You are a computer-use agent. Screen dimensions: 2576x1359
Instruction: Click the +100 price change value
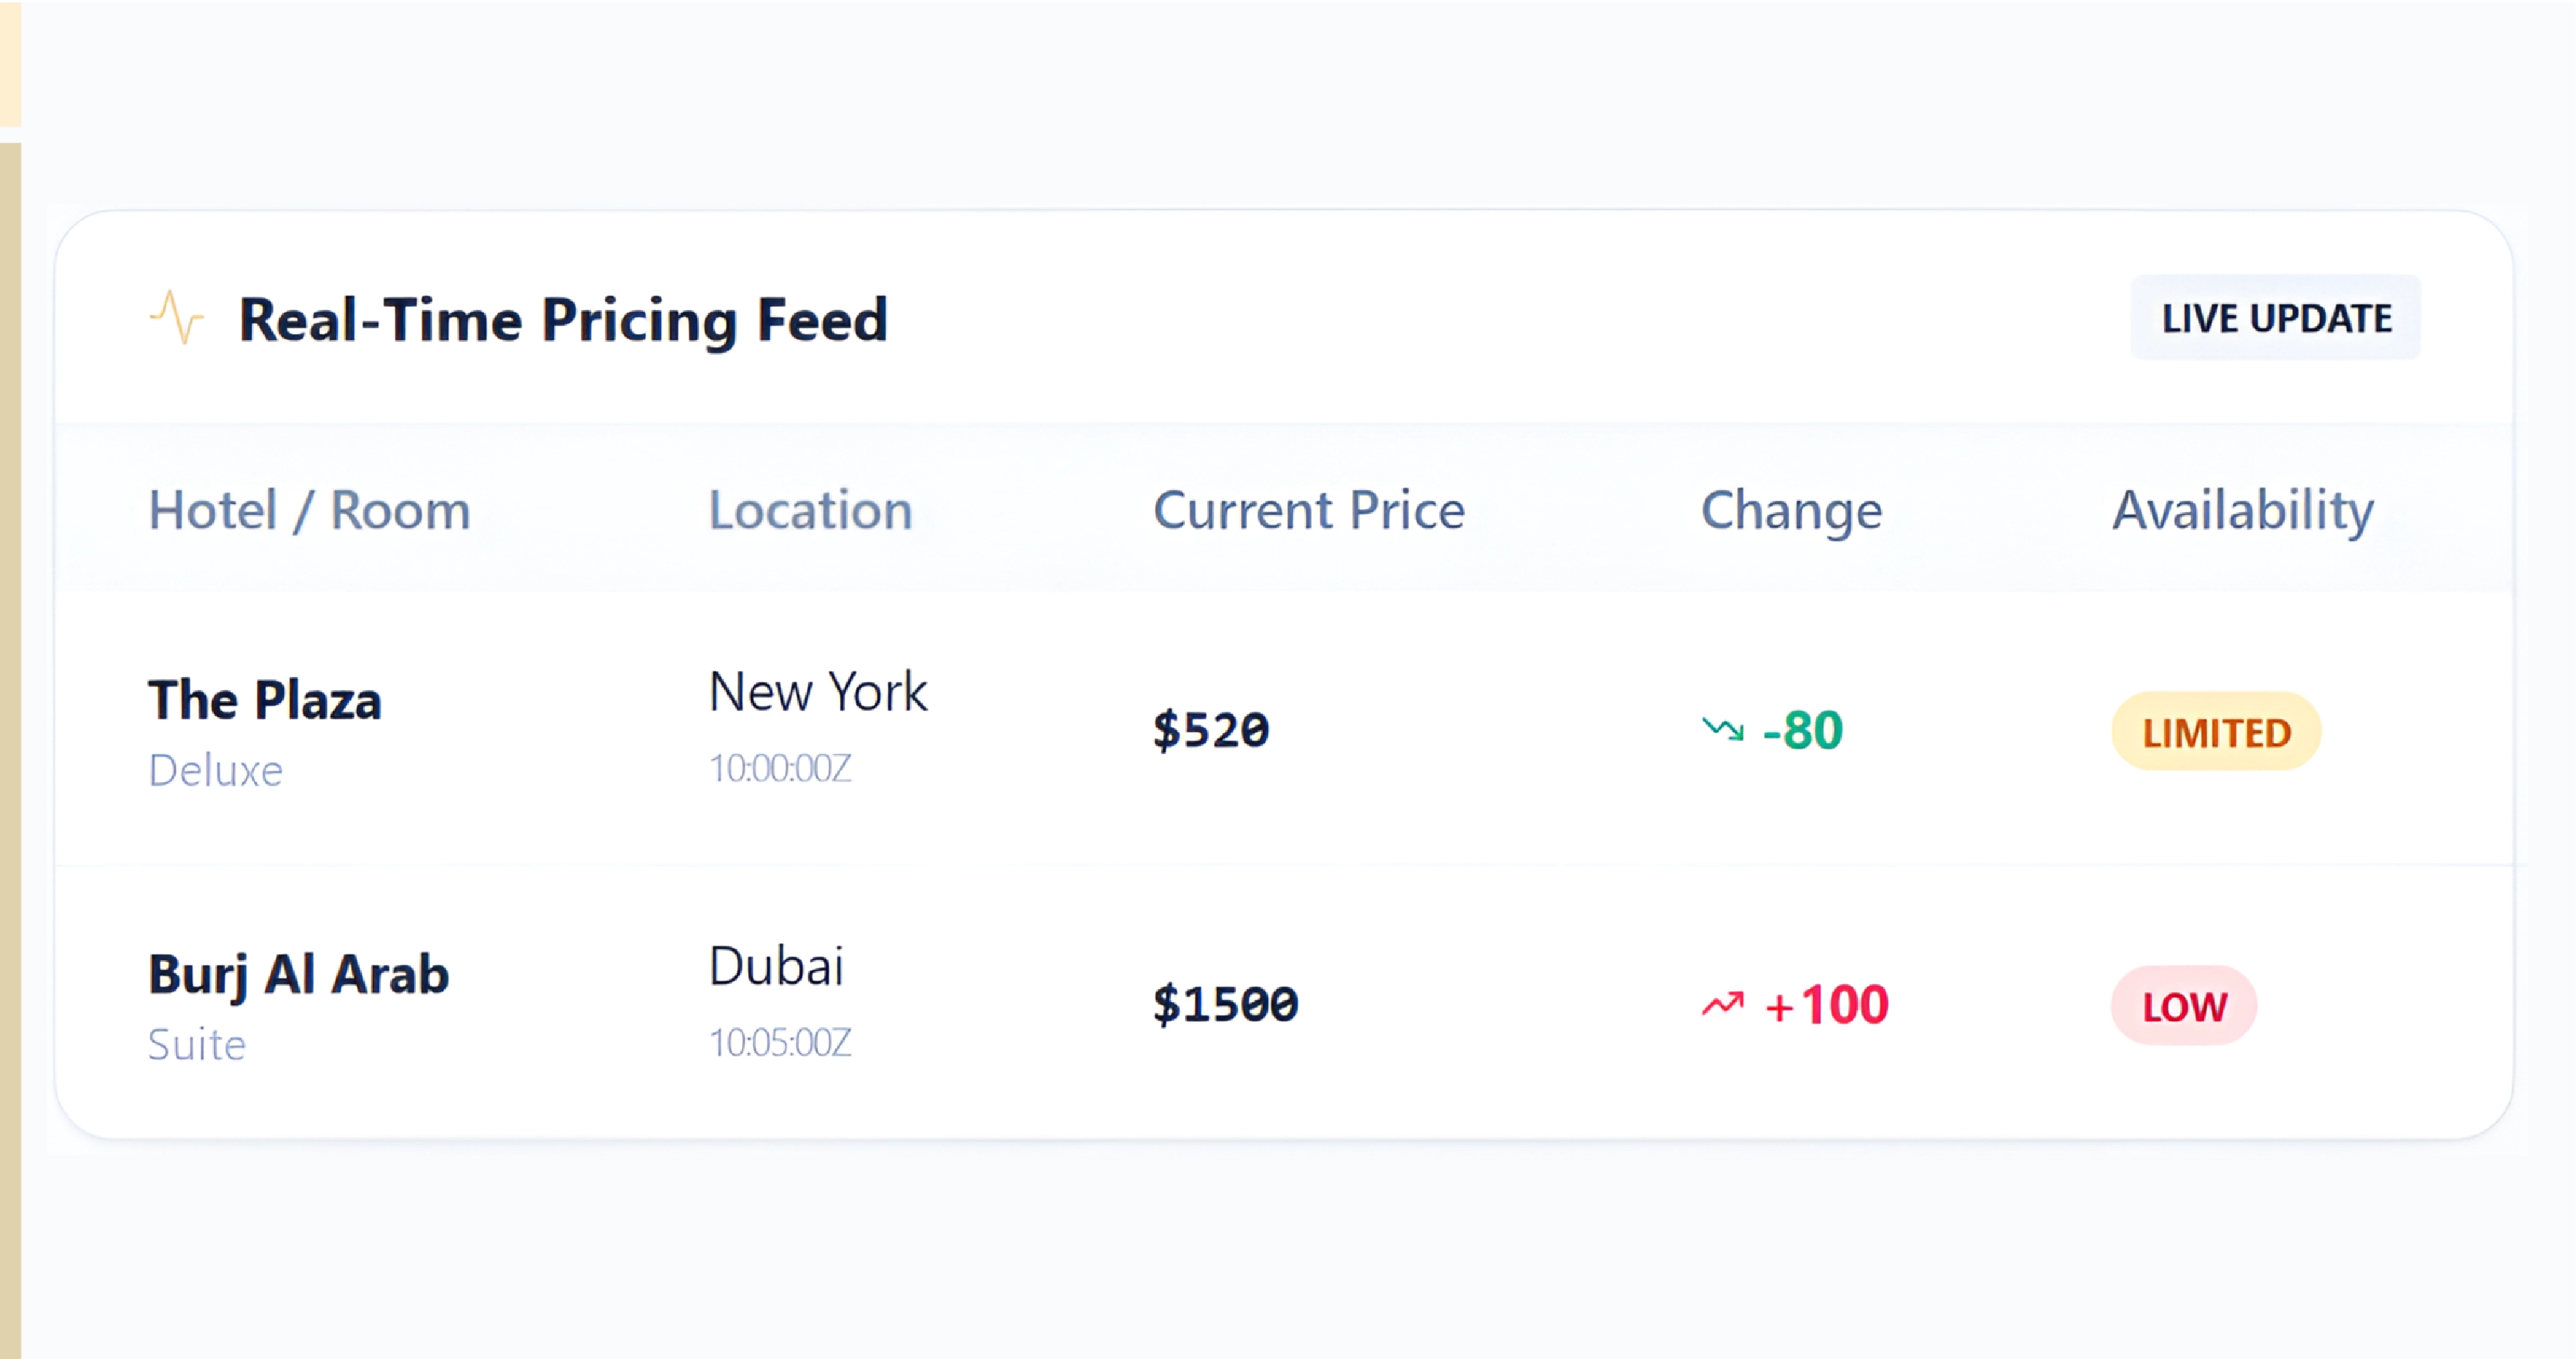coord(1826,1004)
